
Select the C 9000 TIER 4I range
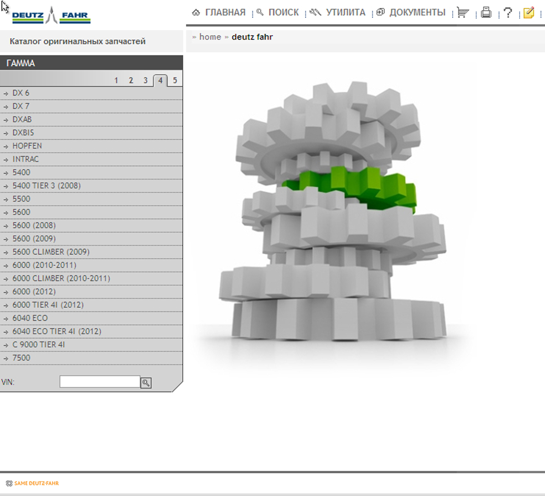[x=38, y=345]
